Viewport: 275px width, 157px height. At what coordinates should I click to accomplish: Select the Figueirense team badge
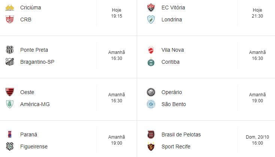10,147
